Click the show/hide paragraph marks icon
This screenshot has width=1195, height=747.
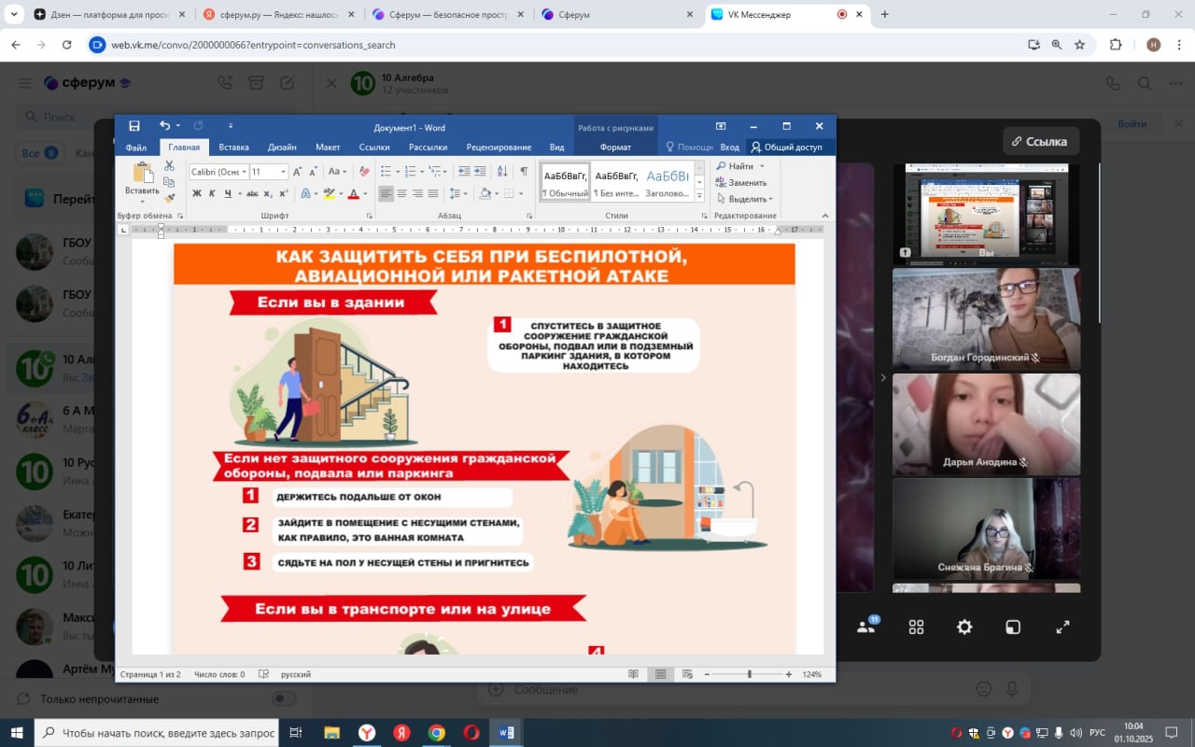point(524,172)
